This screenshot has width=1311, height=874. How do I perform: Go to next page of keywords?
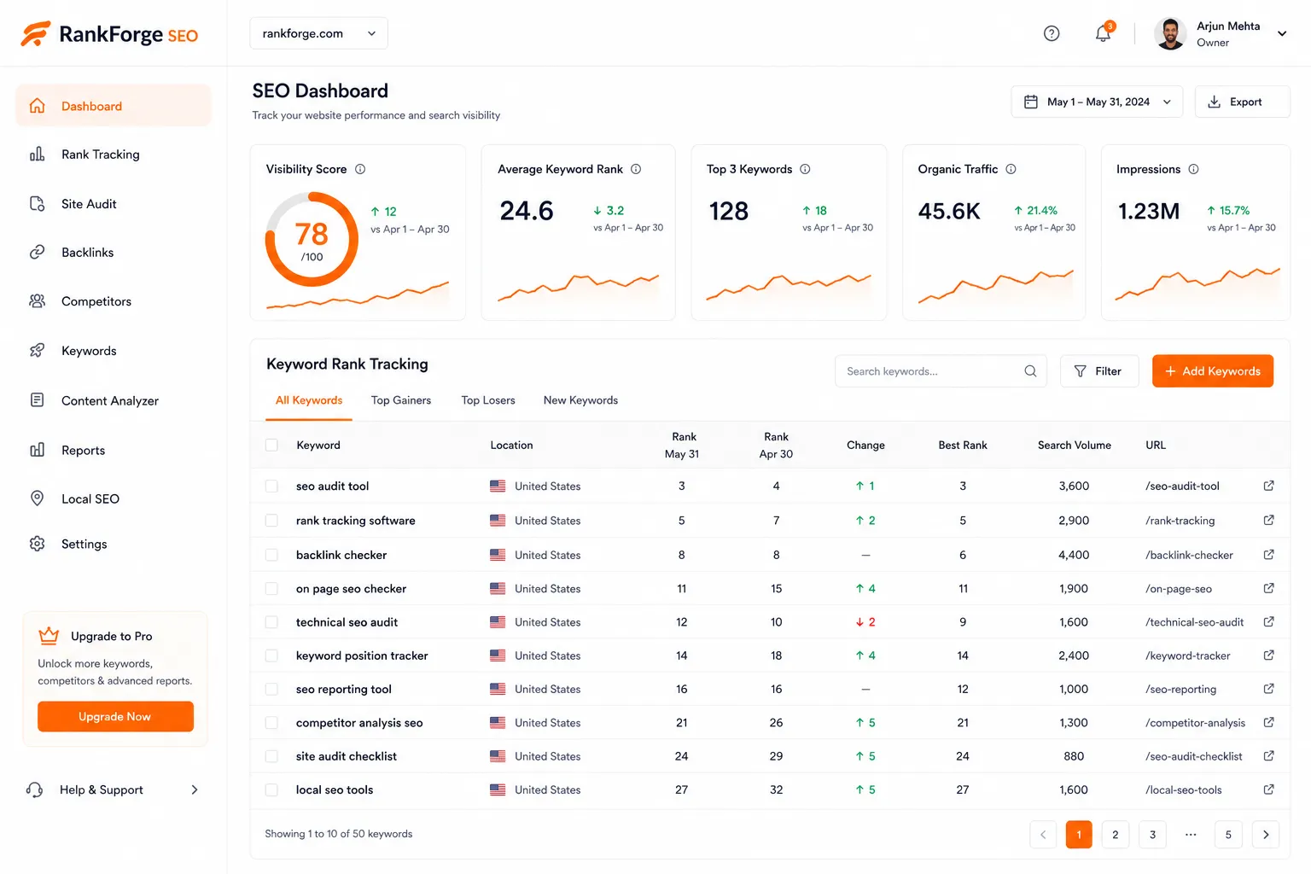click(x=1265, y=835)
